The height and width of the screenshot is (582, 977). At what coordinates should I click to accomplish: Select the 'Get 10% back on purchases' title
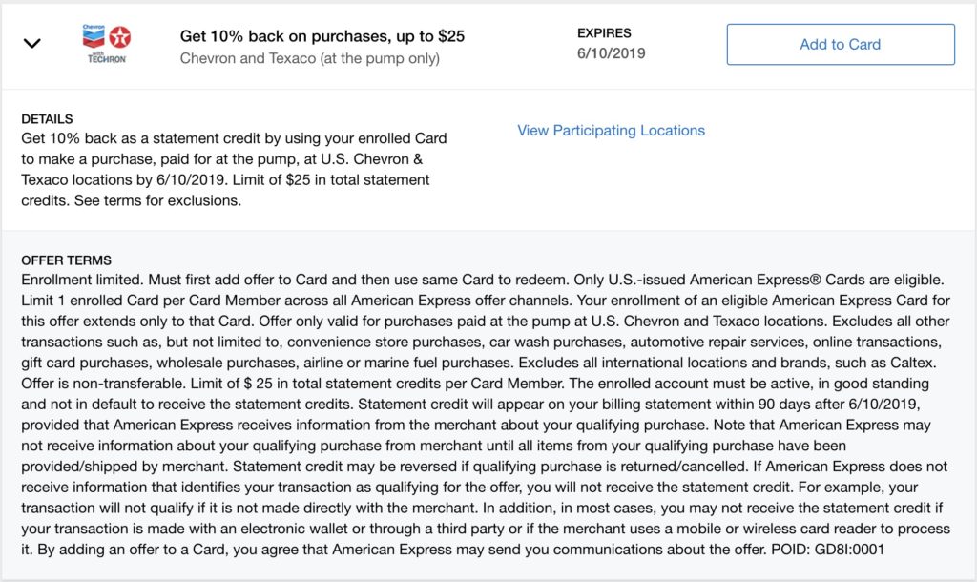(x=322, y=36)
